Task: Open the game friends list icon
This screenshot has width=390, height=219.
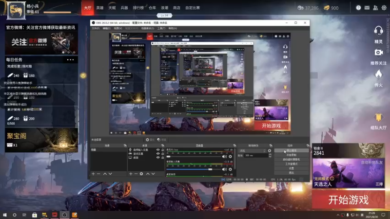Action: tap(375, 8)
